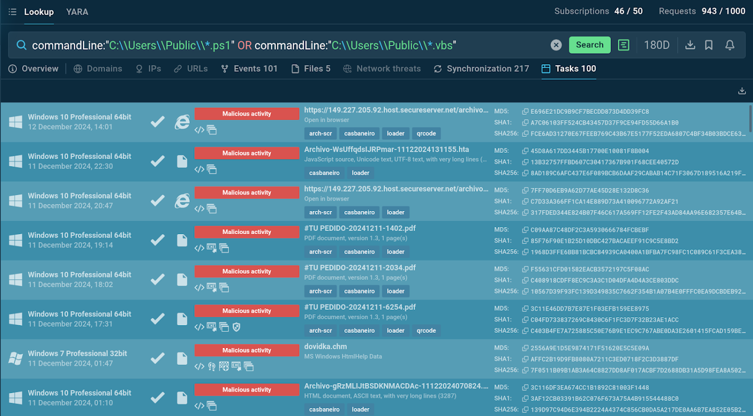Click the Windows logo on 18:02 task
This screenshot has height=416, width=753.
pos(16,279)
